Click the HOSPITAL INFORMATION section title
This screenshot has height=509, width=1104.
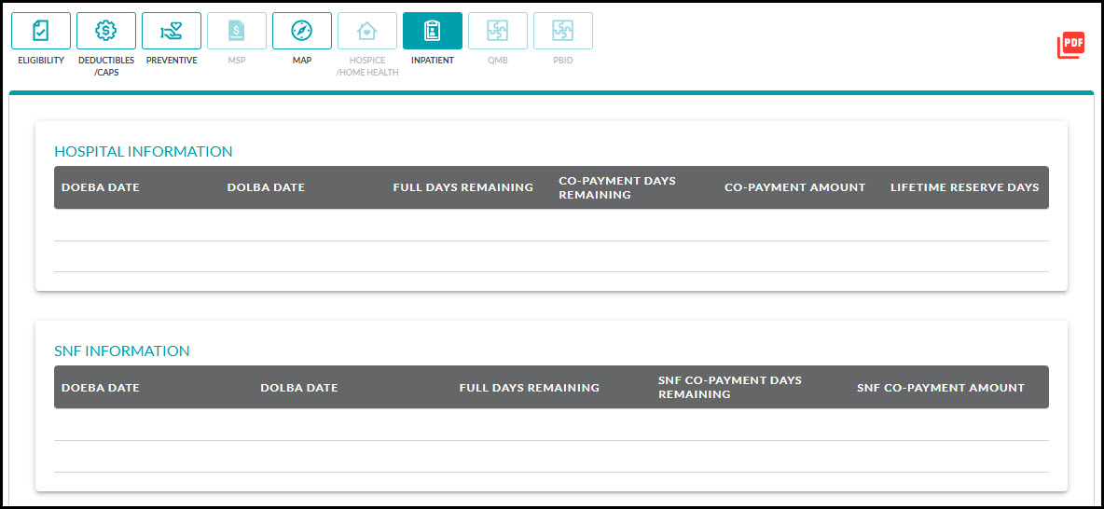pos(144,152)
